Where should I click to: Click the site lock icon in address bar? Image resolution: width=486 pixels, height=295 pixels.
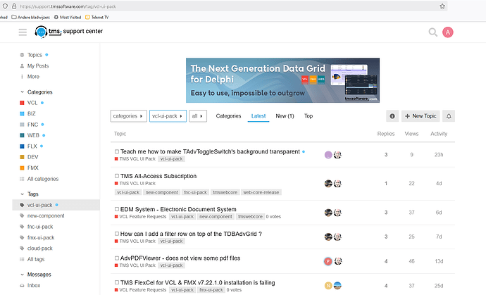(14, 6)
